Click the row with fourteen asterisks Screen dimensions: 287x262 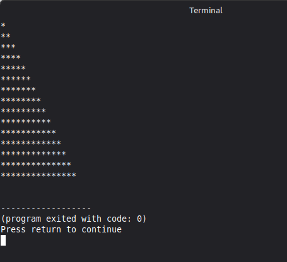point(36,164)
